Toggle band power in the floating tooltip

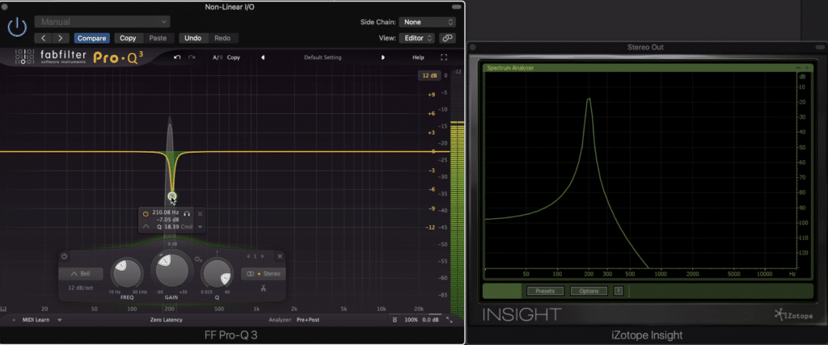[x=146, y=213]
